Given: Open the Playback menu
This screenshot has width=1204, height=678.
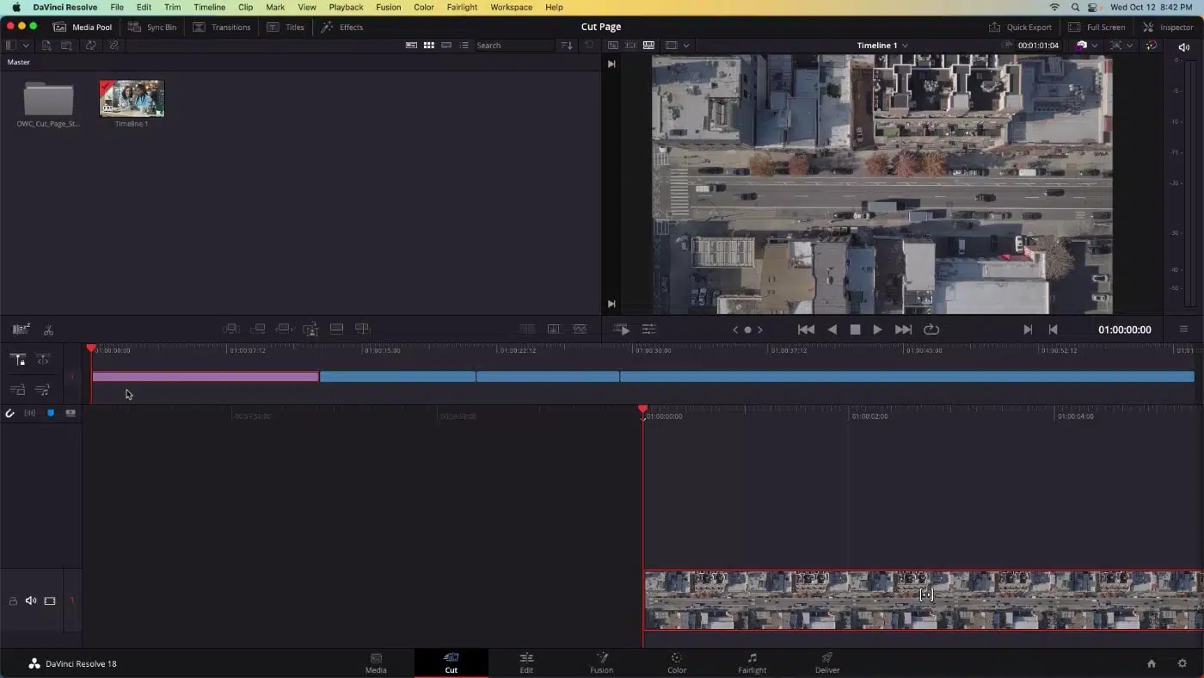Looking at the screenshot, I should point(346,7).
